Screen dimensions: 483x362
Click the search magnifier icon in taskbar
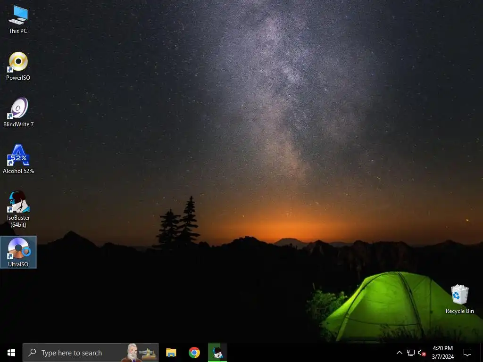click(x=32, y=353)
